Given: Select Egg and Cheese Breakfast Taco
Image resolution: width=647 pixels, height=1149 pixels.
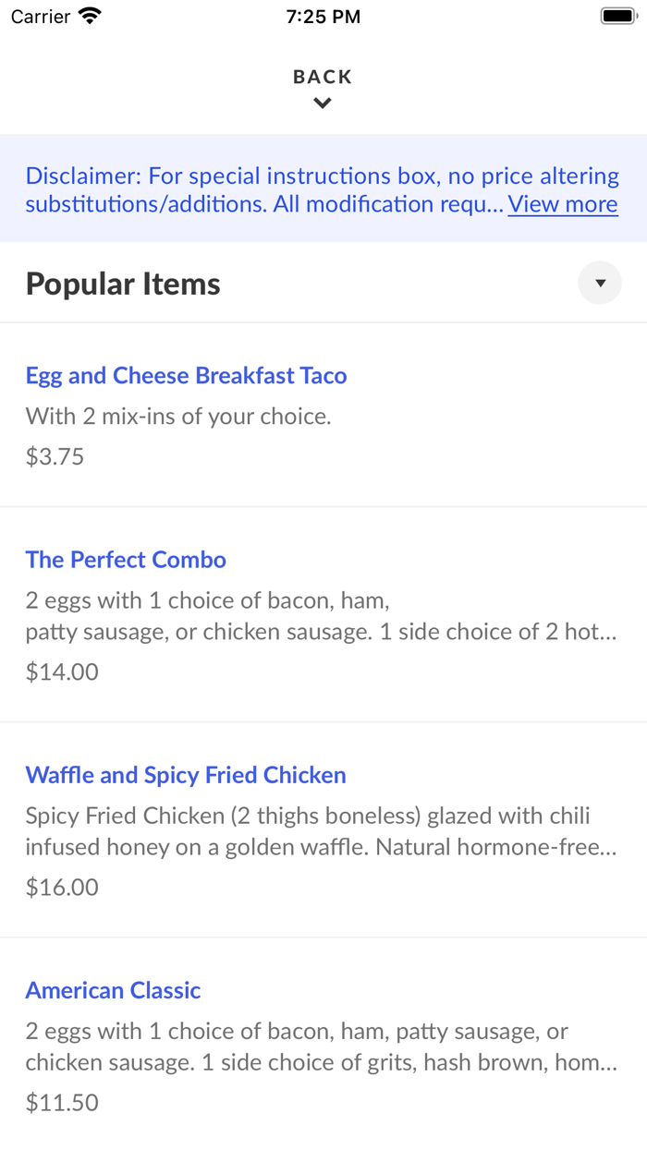Looking at the screenshot, I should pyautogui.click(x=186, y=375).
